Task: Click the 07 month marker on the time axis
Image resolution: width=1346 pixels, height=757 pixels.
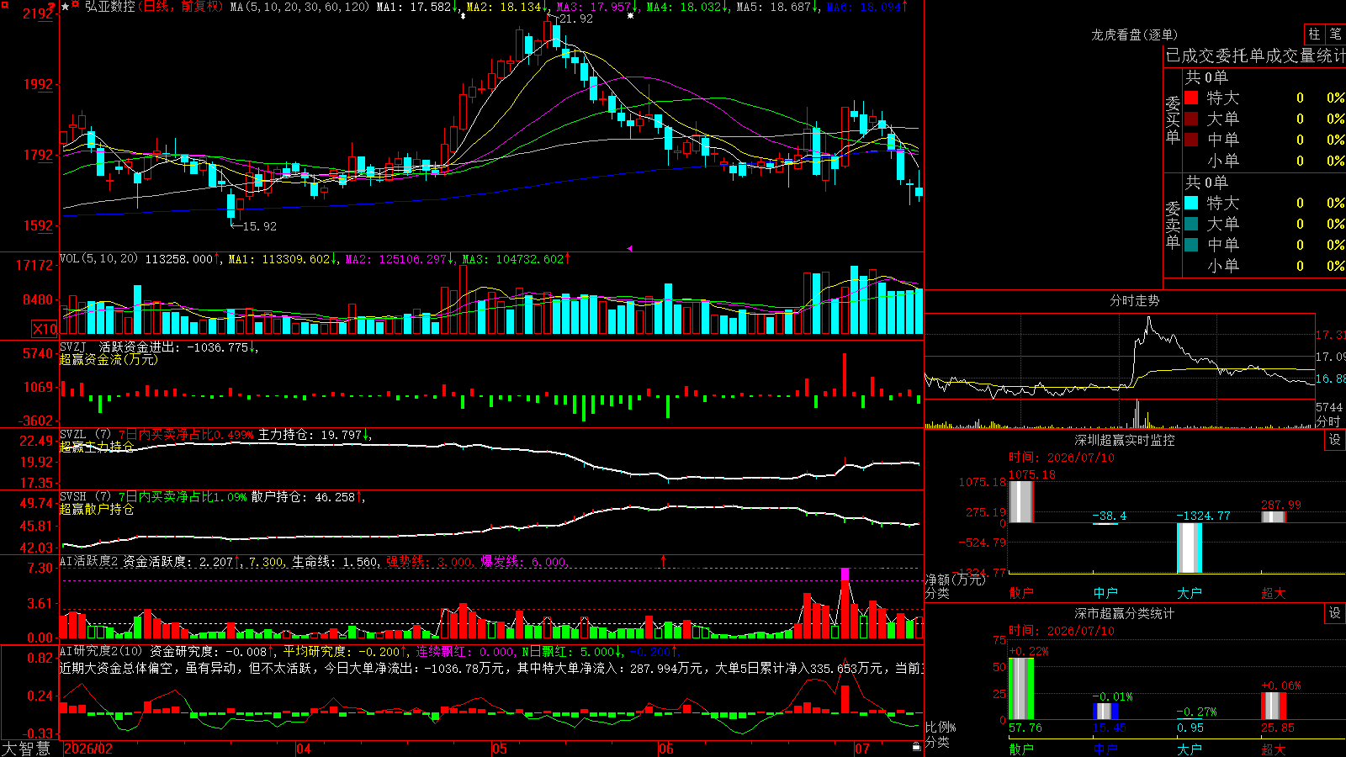Action: [862, 749]
